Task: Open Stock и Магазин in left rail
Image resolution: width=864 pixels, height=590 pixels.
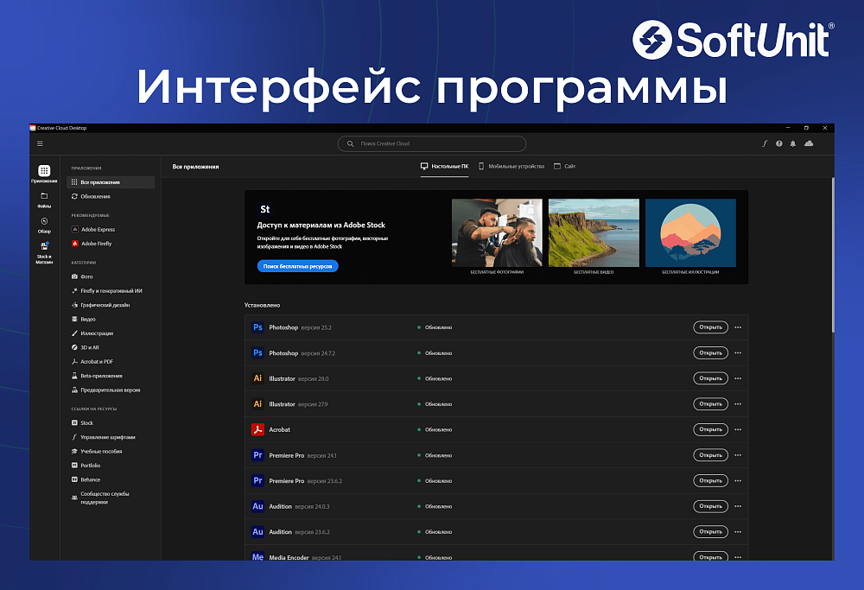Action: click(x=44, y=253)
